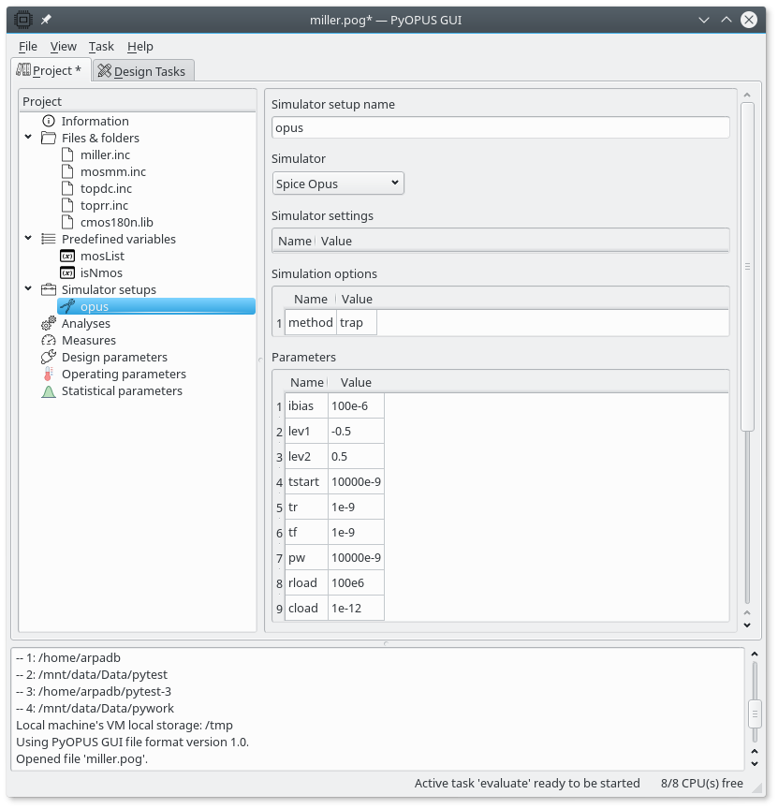The width and height of the screenshot is (778, 809).
Task: Select the opus simulator setup item
Action: point(94,306)
